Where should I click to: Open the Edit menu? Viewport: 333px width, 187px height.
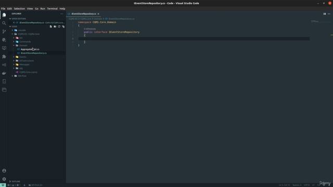9,9
